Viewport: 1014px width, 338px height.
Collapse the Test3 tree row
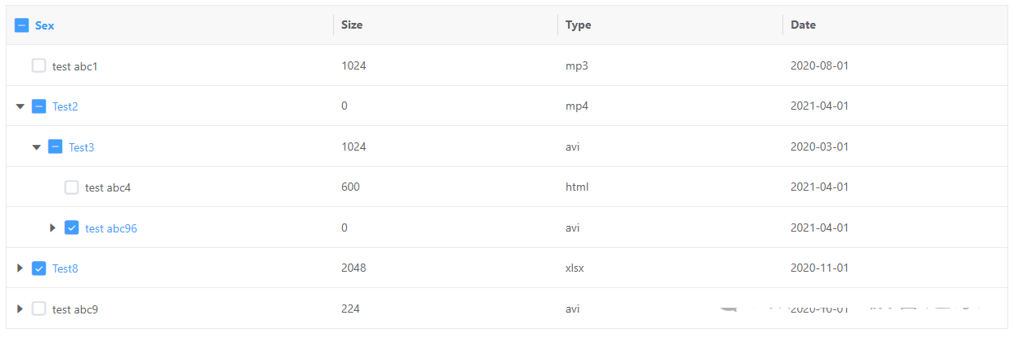(x=36, y=147)
